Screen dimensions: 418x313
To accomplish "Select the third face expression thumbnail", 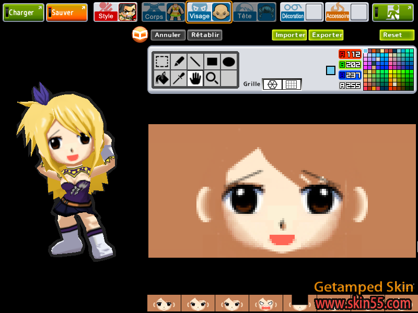I will [232, 303].
